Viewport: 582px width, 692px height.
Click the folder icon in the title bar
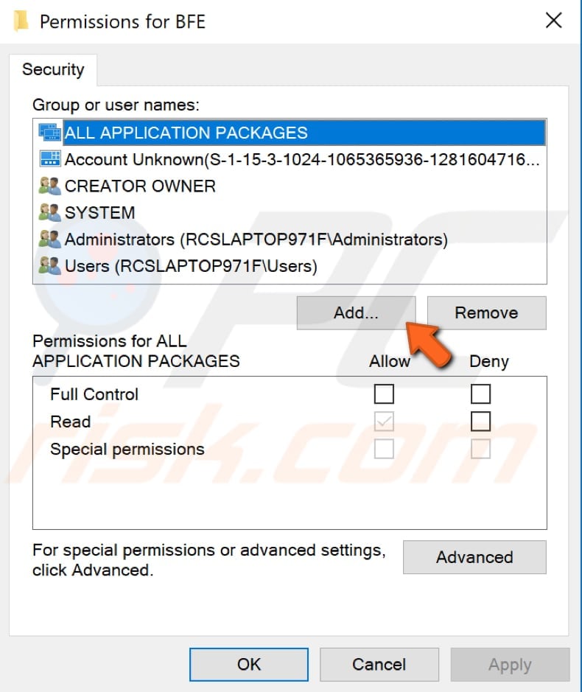pos(21,21)
